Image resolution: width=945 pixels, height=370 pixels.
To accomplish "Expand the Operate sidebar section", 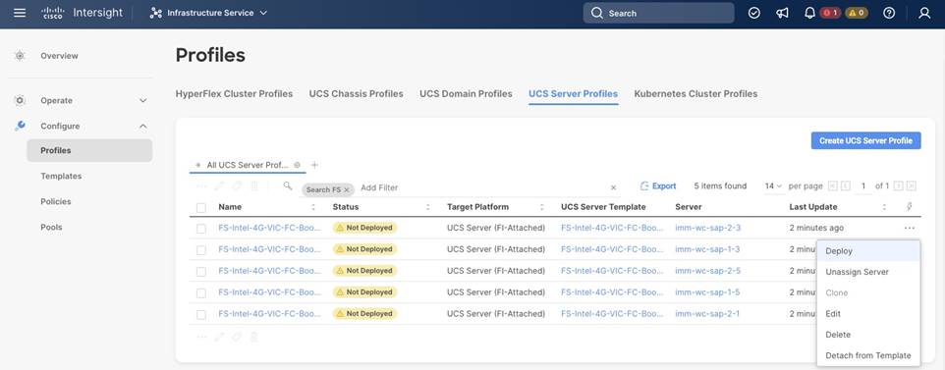I will tap(142, 101).
